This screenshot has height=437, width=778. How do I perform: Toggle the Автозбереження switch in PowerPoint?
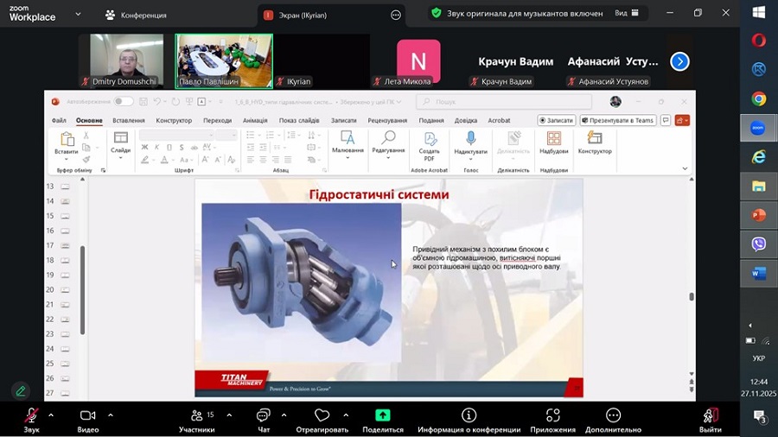pos(124,102)
